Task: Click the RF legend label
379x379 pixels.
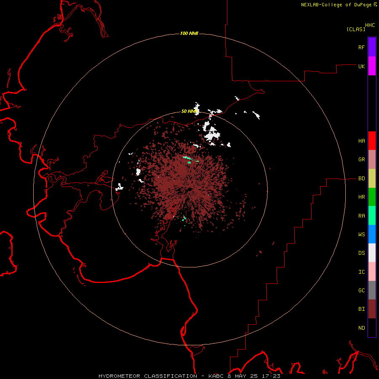Action: point(361,47)
